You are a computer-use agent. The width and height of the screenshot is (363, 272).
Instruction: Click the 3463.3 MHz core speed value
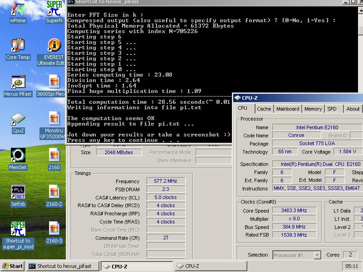pyautogui.click(x=294, y=210)
